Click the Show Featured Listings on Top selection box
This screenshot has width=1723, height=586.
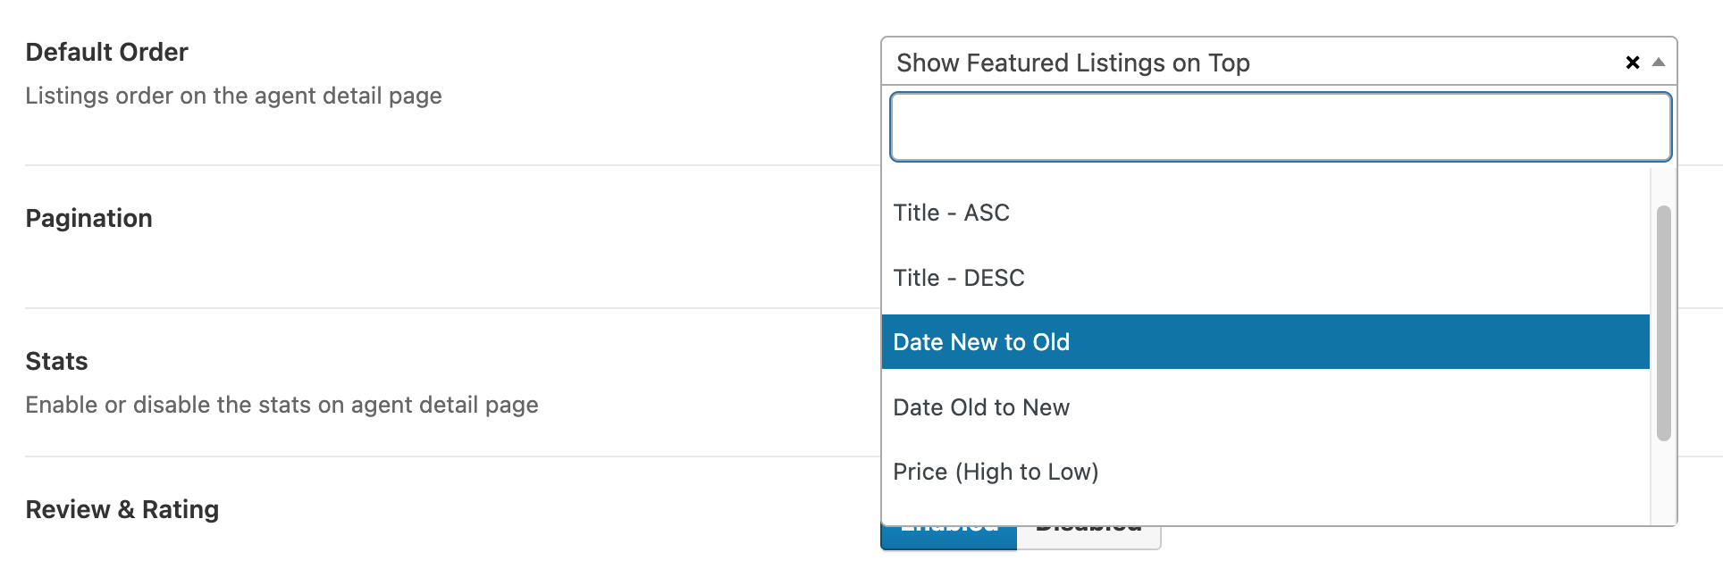(x=1279, y=62)
